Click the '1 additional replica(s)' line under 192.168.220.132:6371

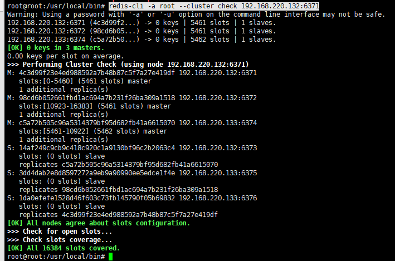tap(64, 90)
